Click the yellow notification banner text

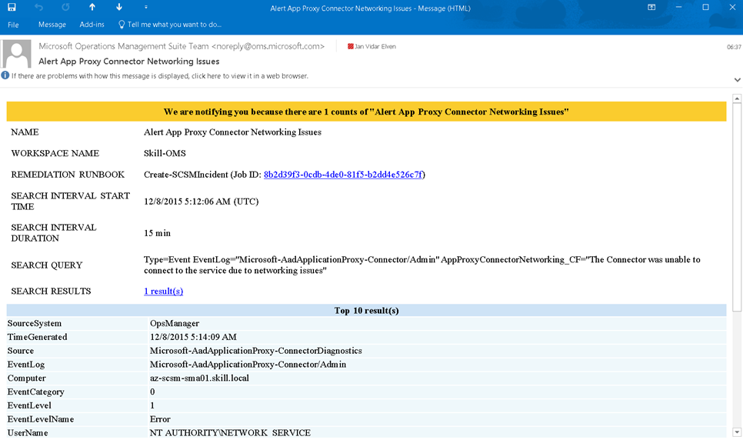(x=366, y=112)
